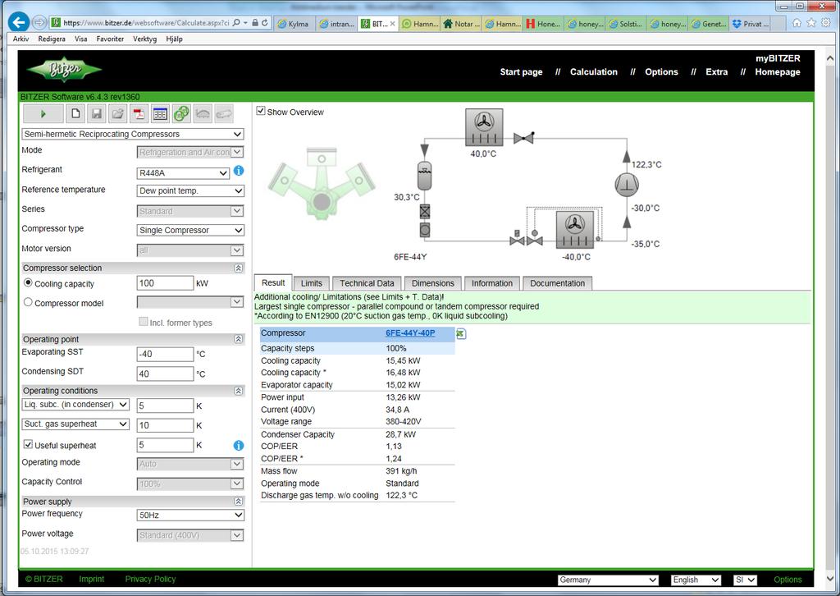This screenshot has width=840, height=596.
Task: Collapse Power supply section
Action: click(x=239, y=501)
